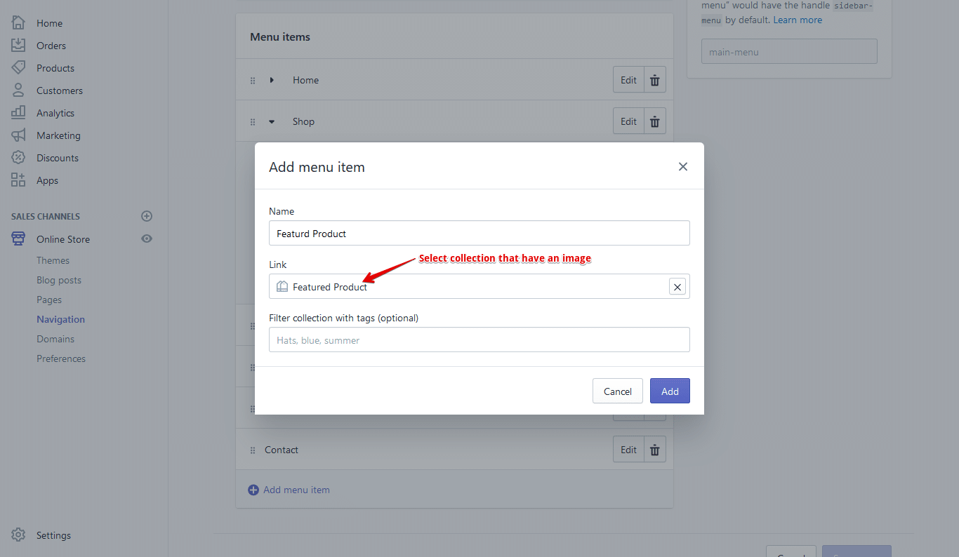
Task: Open the Apps section icon
Action: [18, 180]
